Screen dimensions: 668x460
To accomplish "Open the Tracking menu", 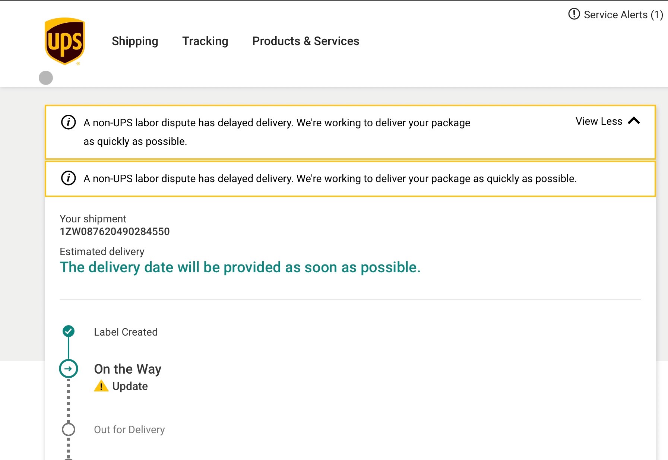I will tap(205, 41).
